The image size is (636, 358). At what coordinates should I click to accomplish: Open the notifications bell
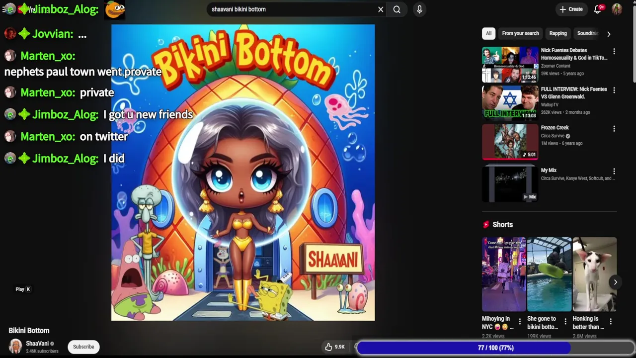tap(598, 9)
